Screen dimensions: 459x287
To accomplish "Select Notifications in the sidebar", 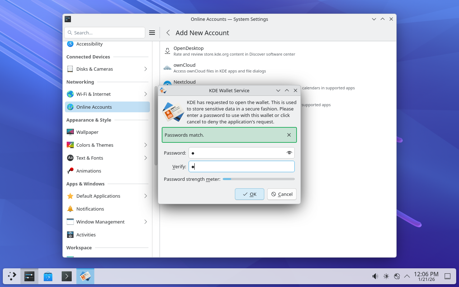I will [x=90, y=209].
